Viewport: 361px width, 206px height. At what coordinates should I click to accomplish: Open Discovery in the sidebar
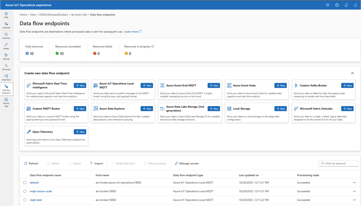pyautogui.click(x=6, y=67)
